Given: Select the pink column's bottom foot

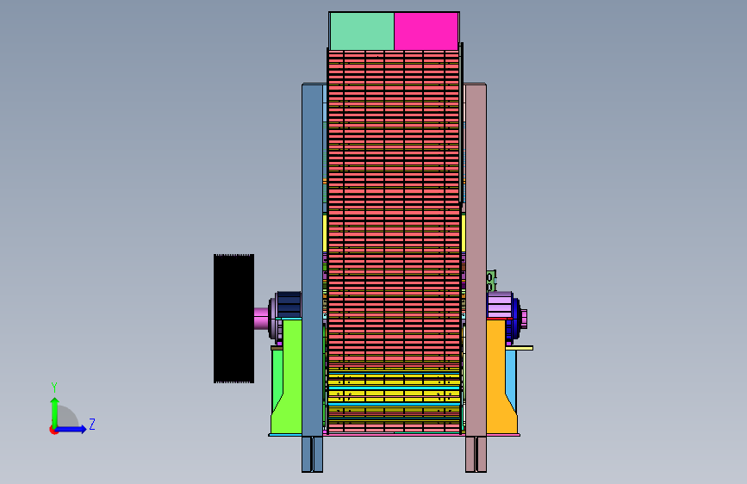Looking at the screenshot, I should [x=476, y=455].
